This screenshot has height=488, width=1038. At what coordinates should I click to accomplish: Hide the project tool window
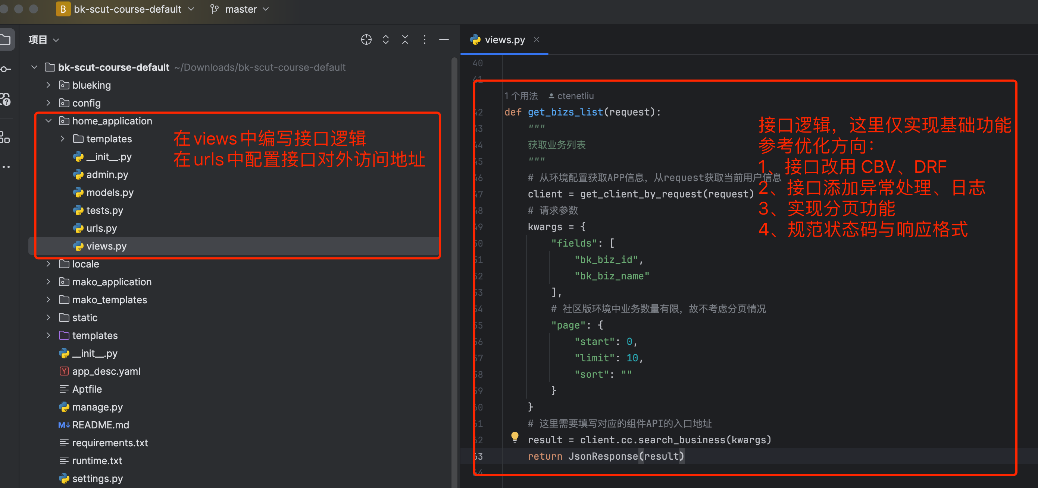(x=444, y=39)
